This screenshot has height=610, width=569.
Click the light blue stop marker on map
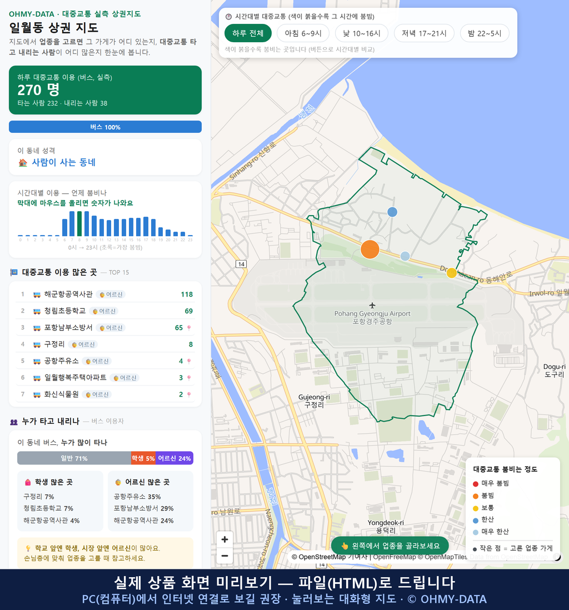[x=405, y=256]
